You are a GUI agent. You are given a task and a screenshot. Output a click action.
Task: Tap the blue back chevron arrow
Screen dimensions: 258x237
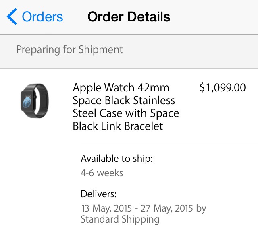[x=12, y=17]
